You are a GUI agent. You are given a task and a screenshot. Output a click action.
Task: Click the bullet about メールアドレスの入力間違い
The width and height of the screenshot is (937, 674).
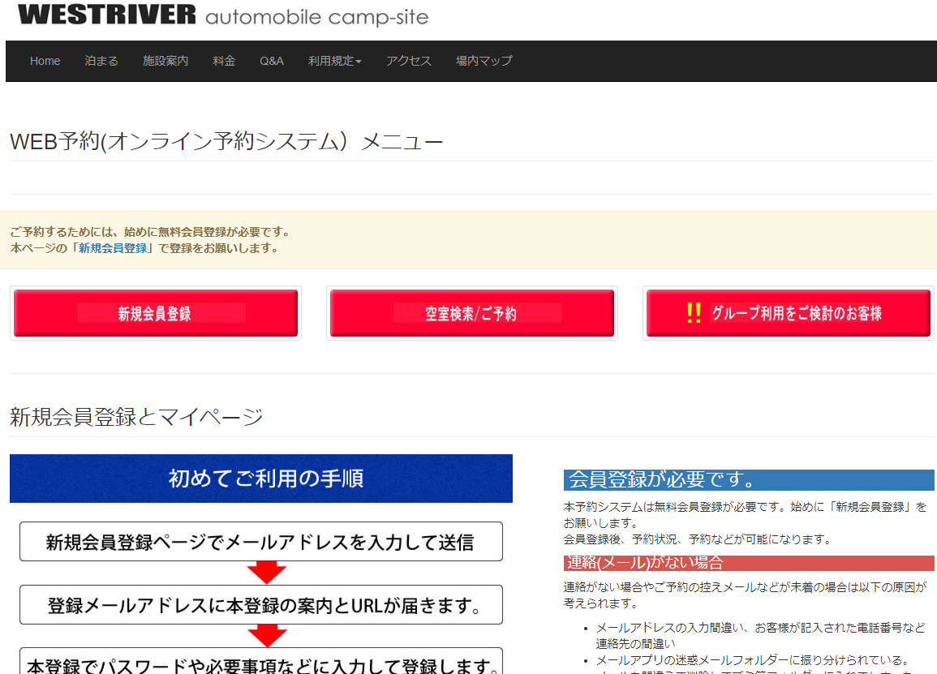(x=760, y=636)
